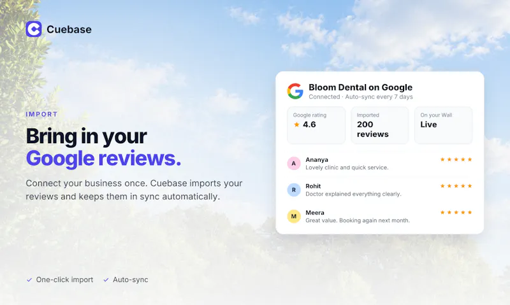Click the orange star beside 4.6

pos(296,124)
